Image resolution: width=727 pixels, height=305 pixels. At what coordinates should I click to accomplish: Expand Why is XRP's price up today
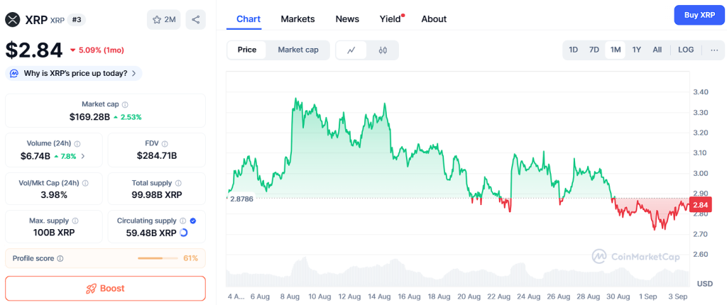[x=73, y=73]
